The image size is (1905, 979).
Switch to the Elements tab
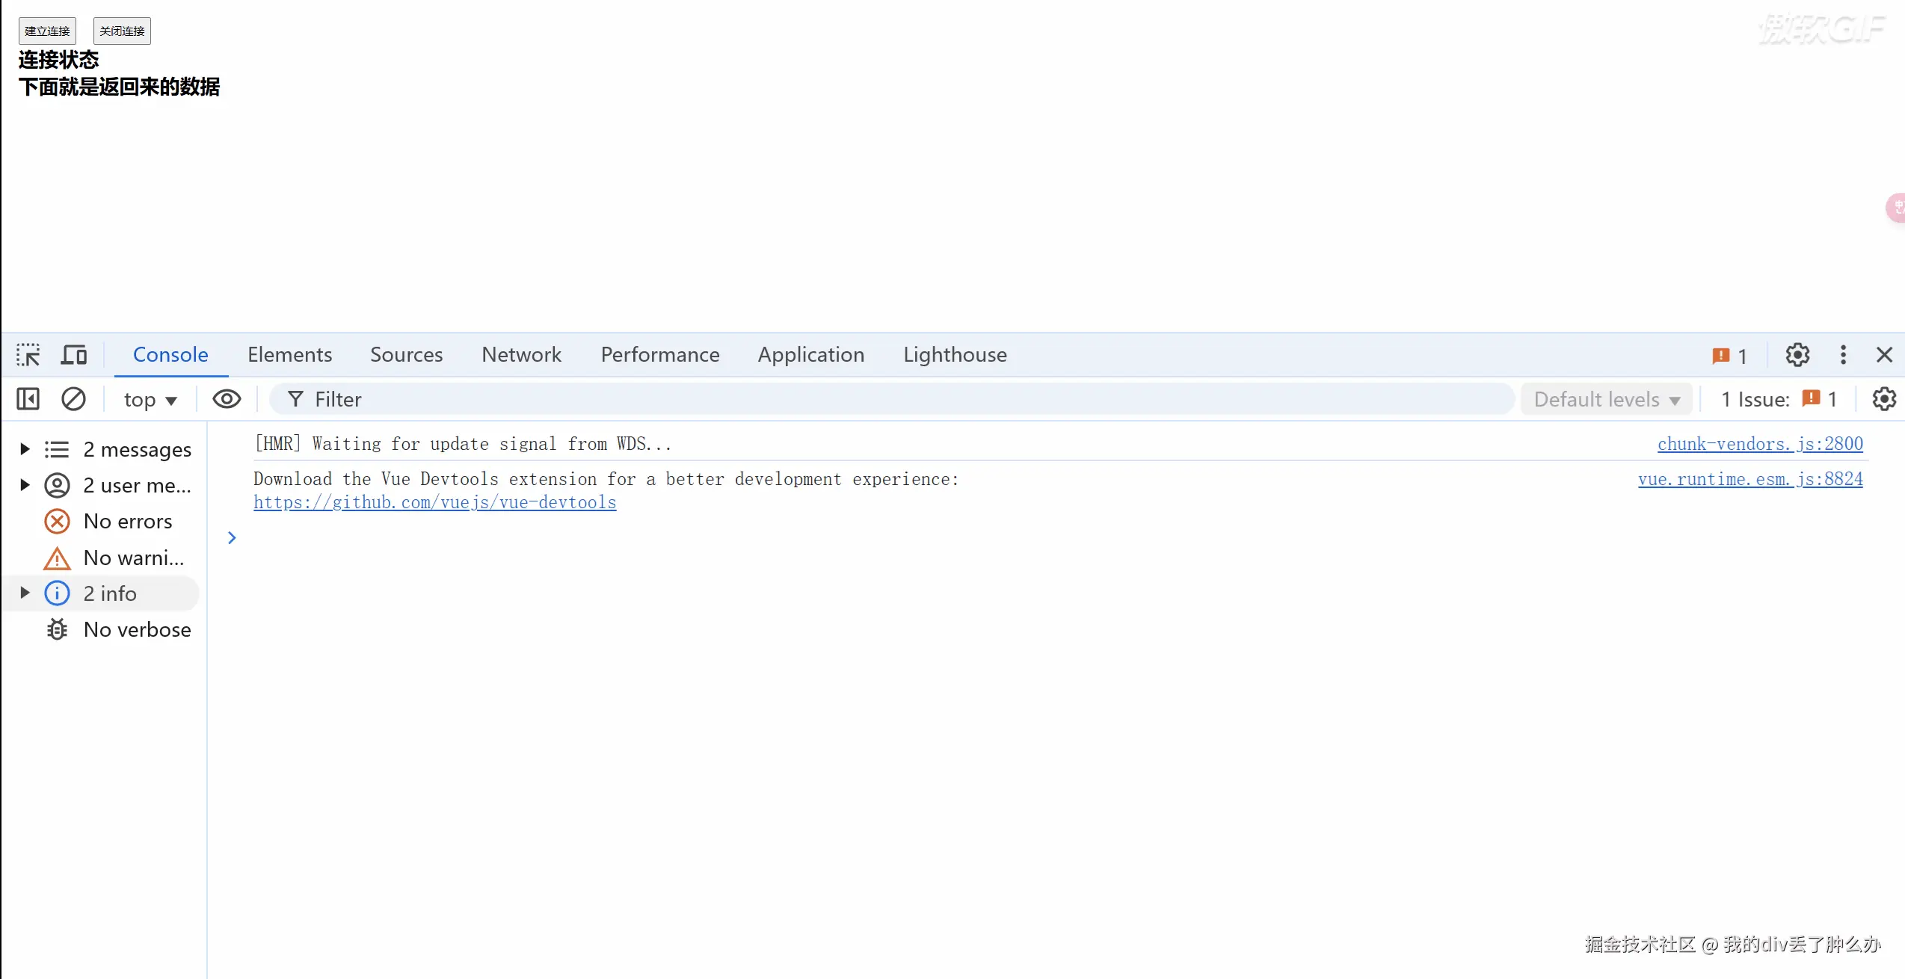289,355
